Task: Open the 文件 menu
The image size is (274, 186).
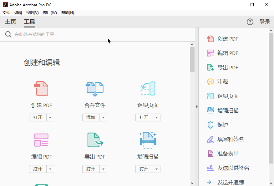Action: [6, 13]
